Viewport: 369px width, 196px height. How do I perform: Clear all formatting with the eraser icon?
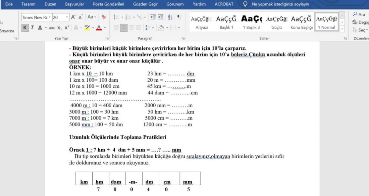(x=104, y=17)
